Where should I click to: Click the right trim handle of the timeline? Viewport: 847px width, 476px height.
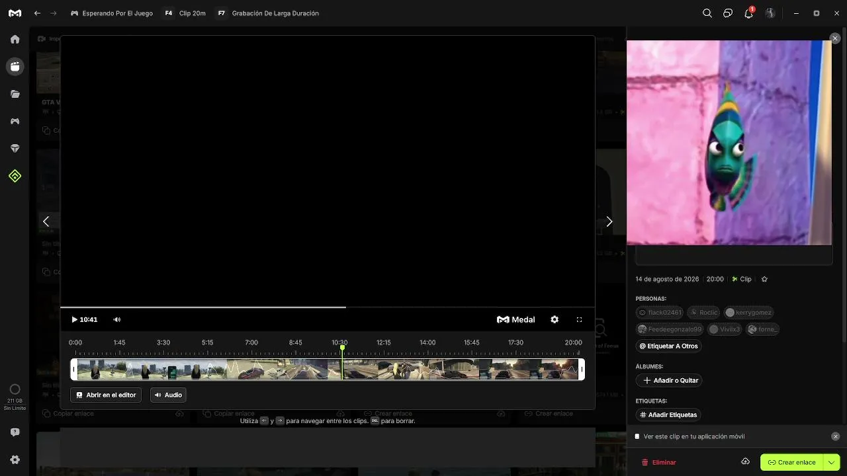582,369
